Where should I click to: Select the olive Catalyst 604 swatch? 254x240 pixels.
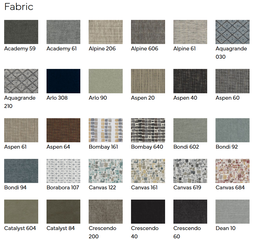(21, 211)
